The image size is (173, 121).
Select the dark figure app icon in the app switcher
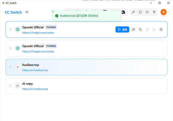pyautogui.click(x=123, y=12)
